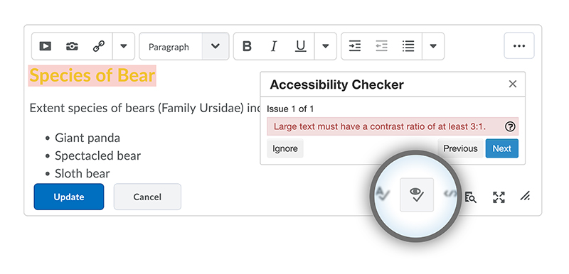This screenshot has width=569, height=274.
Task: Open the Preview magnifier icon
Action: 471,197
